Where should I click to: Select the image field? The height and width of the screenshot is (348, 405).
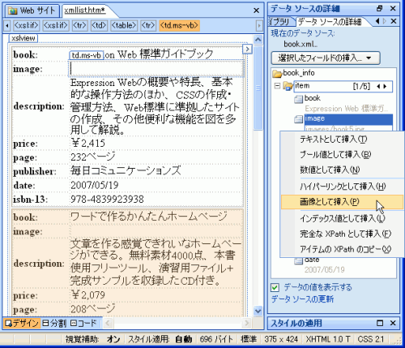coord(348,118)
